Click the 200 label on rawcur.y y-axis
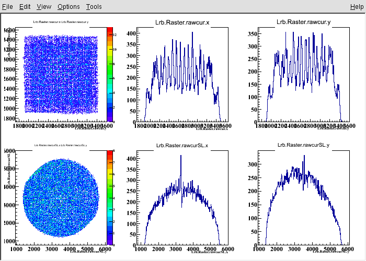Image resolution: width=366 pixels, height=261 pixels. [253, 72]
